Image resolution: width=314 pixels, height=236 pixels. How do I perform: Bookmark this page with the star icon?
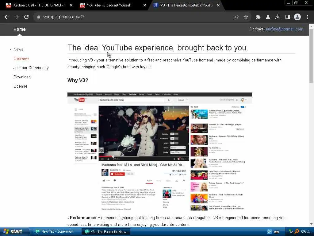(x=246, y=17)
